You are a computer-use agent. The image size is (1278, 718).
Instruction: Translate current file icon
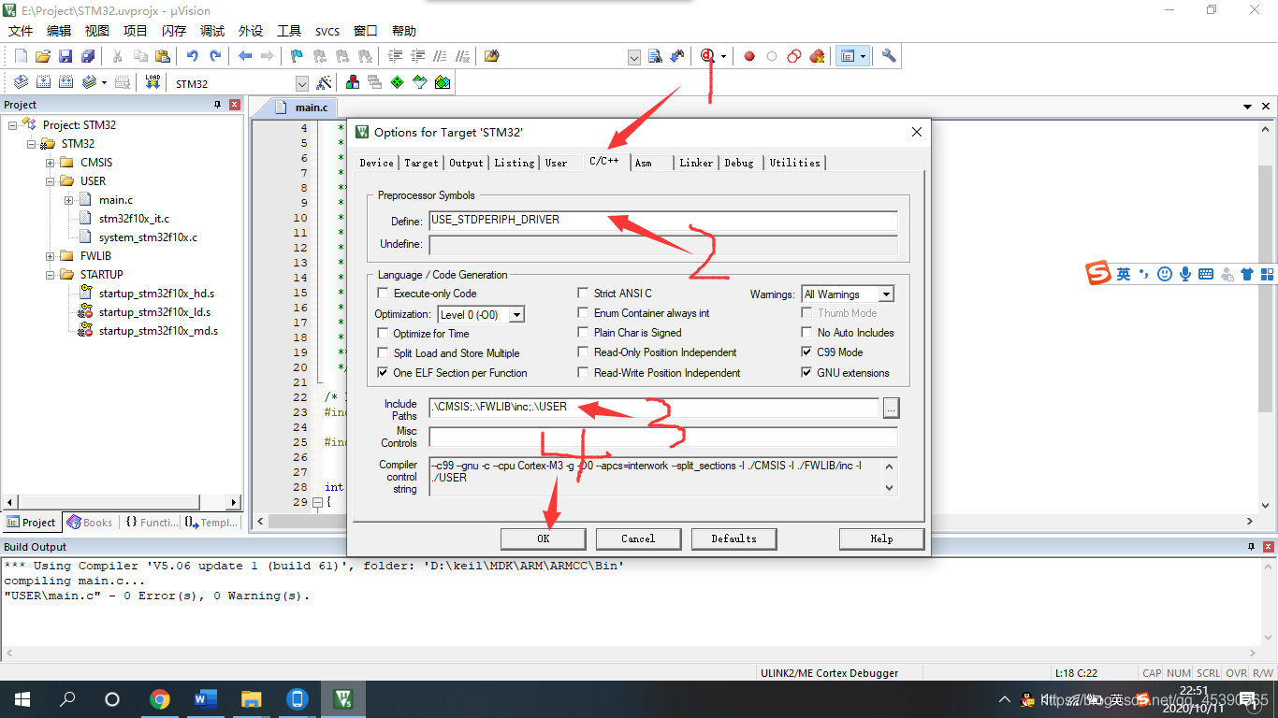pos(21,82)
